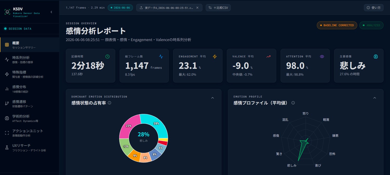Select the 概要 menu item

click(30, 45)
